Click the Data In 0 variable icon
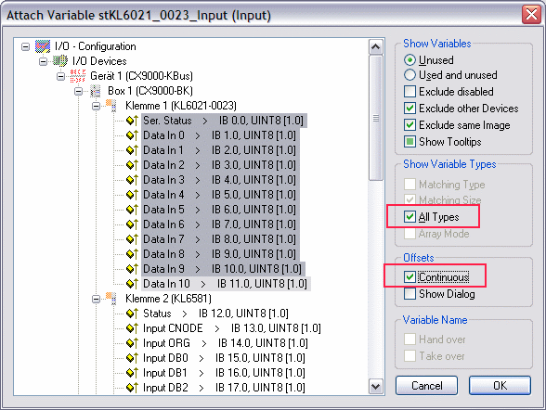Screen dimensions: 546x410 point(132,135)
